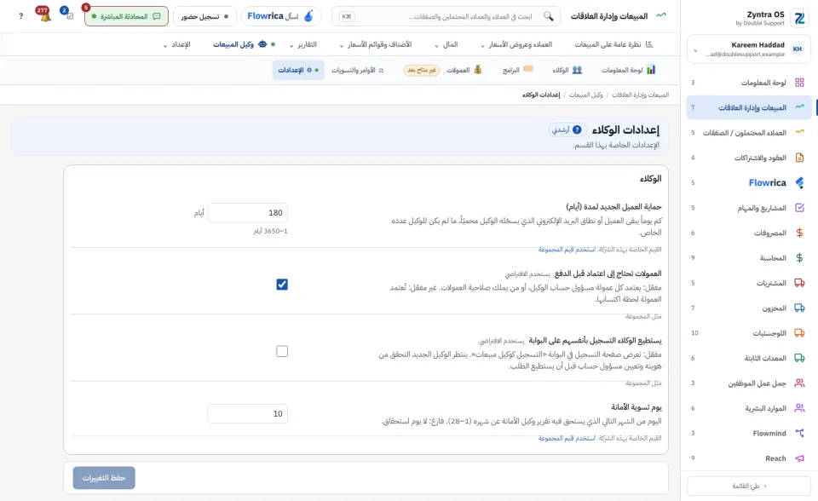Open the الأصناف وقوائم الأسعار dropdown menu

pos(376,45)
